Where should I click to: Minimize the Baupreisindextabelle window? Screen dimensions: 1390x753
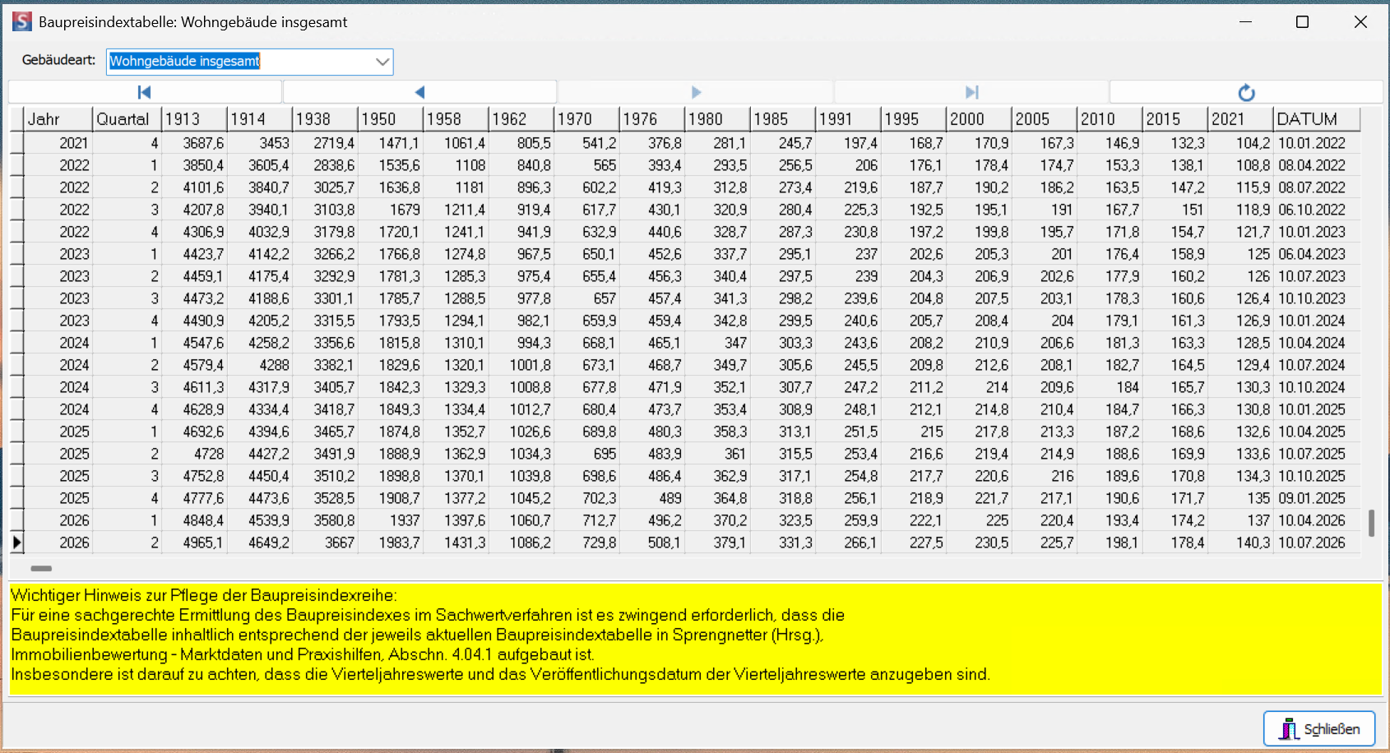tap(1245, 22)
